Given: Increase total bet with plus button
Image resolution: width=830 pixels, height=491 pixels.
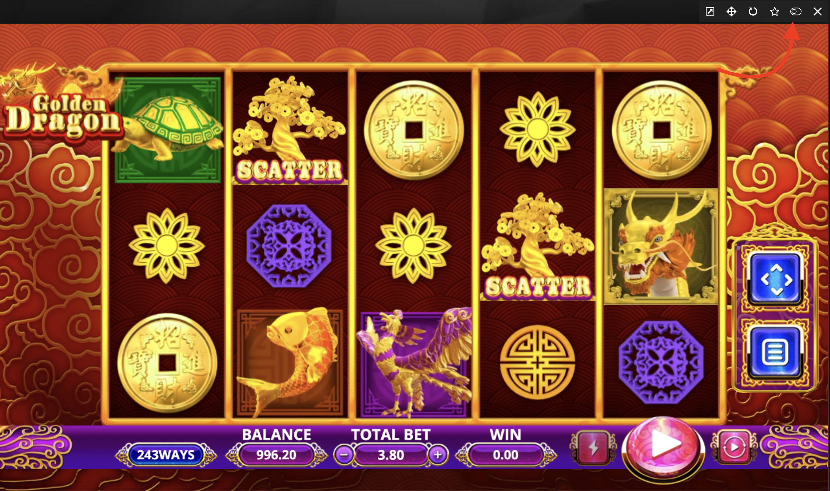Looking at the screenshot, I should (x=438, y=455).
